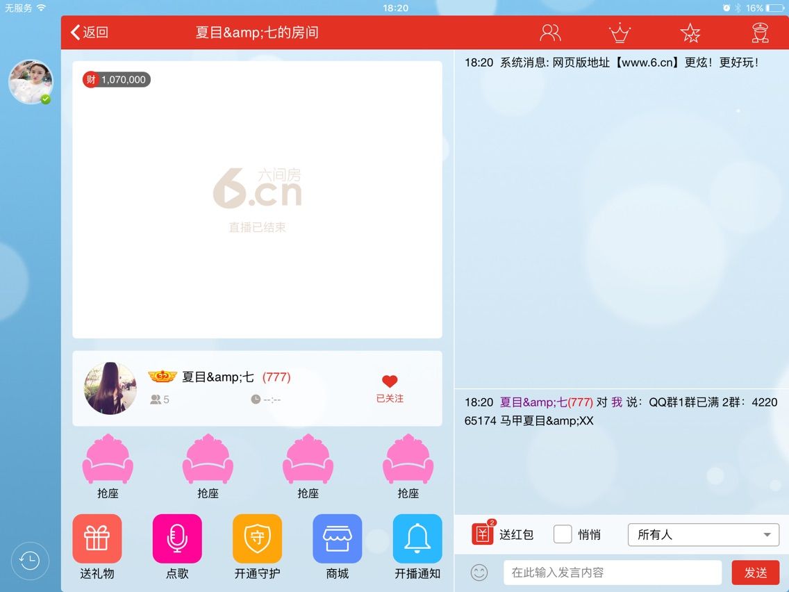Open the star fans icon in header

[x=690, y=33]
